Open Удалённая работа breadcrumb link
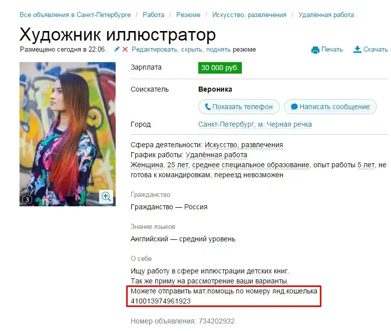Image resolution: width=391 pixels, height=331 pixels. point(326,15)
